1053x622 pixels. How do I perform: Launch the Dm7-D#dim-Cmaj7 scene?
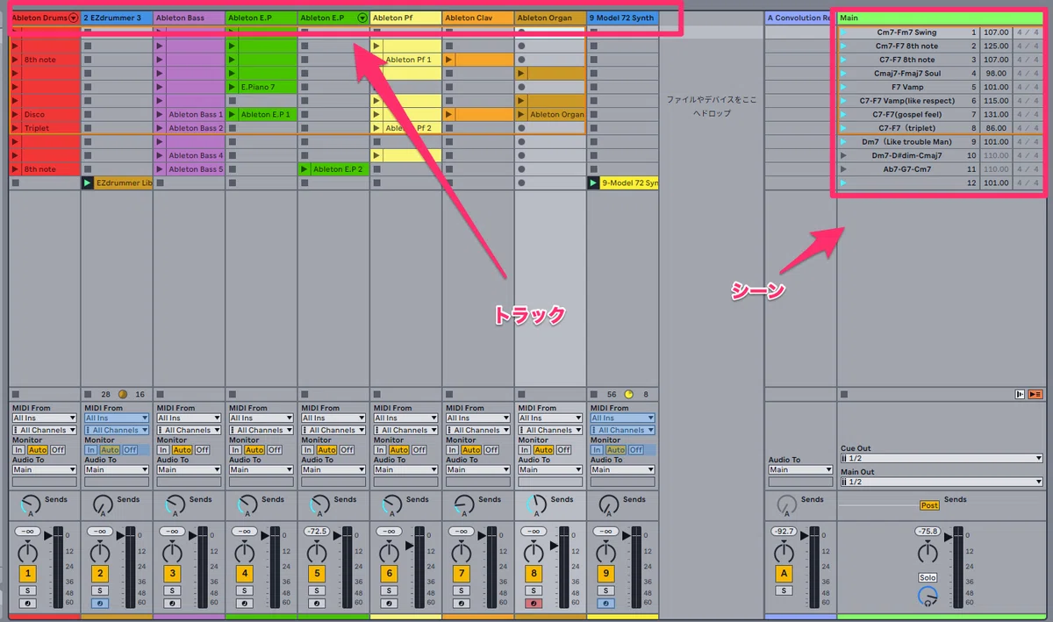pyautogui.click(x=843, y=155)
